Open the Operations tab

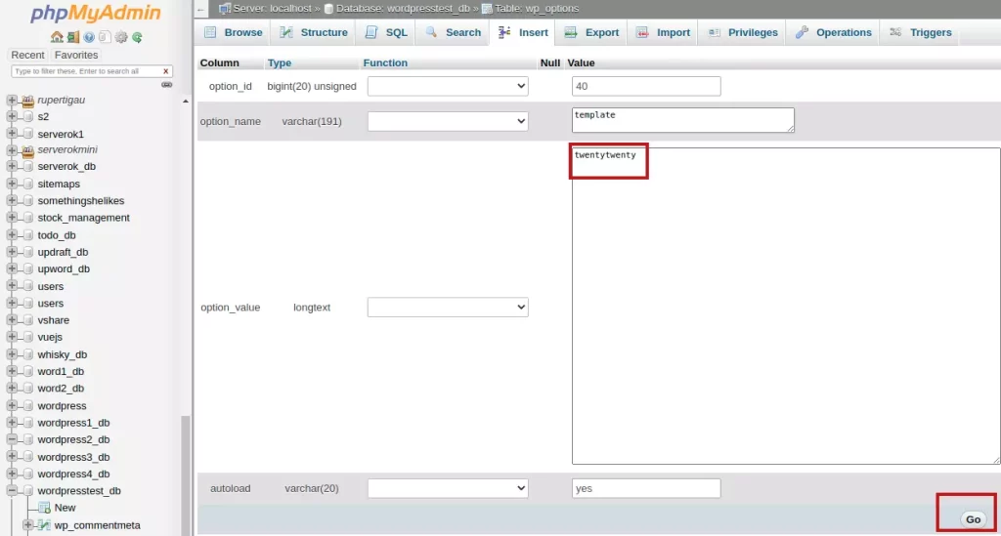(833, 32)
